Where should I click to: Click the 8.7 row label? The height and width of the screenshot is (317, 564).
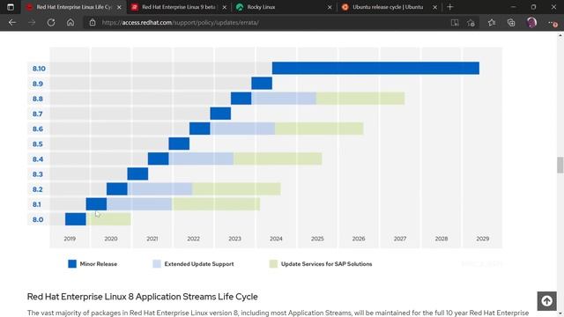coord(38,114)
